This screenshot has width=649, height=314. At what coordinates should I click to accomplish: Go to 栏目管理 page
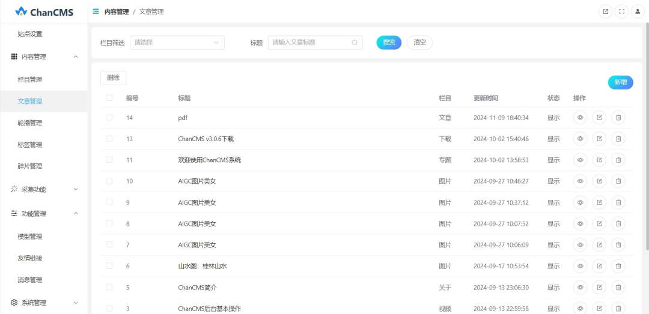(x=30, y=79)
